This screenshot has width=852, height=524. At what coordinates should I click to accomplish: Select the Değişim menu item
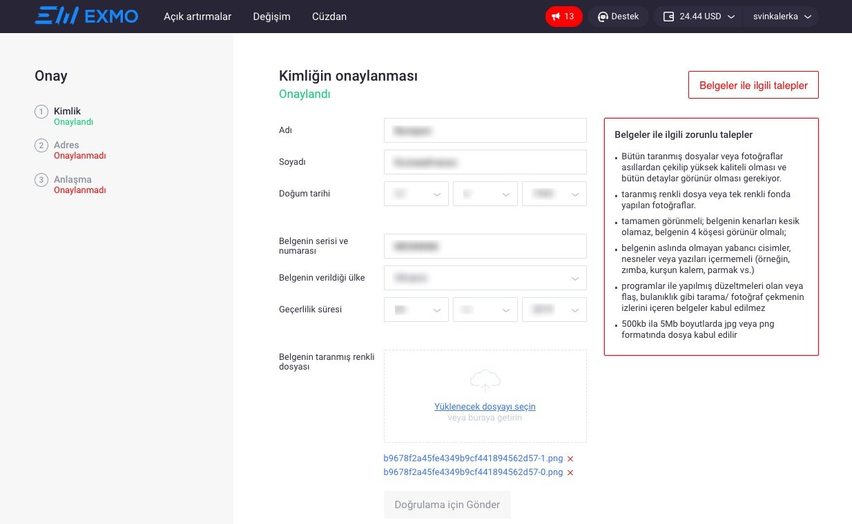pos(271,17)
